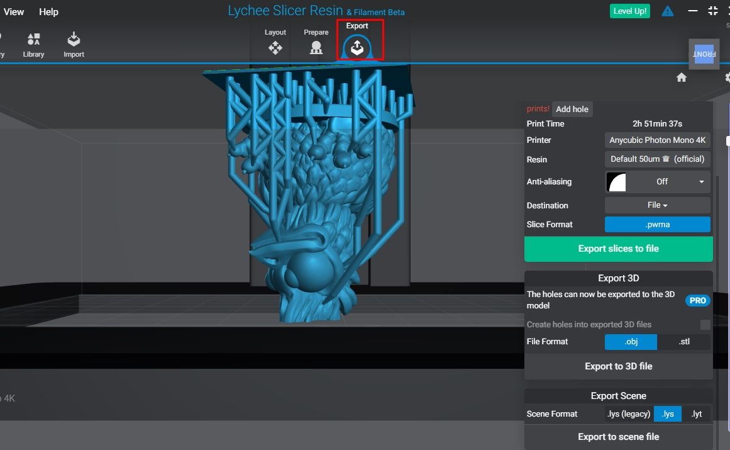Image resolution: width=730 pixels, height=450 pixels.
Task: Click Export slices to file
Action: pyautogui.click(x=618, y=249)
